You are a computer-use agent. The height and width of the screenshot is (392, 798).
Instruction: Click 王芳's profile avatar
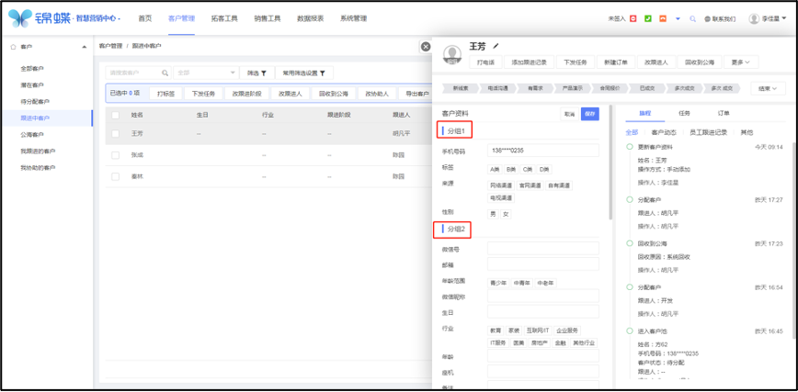coord(451,55)
